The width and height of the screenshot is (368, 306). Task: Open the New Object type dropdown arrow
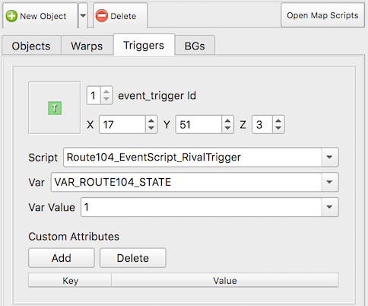pos(83,15)
